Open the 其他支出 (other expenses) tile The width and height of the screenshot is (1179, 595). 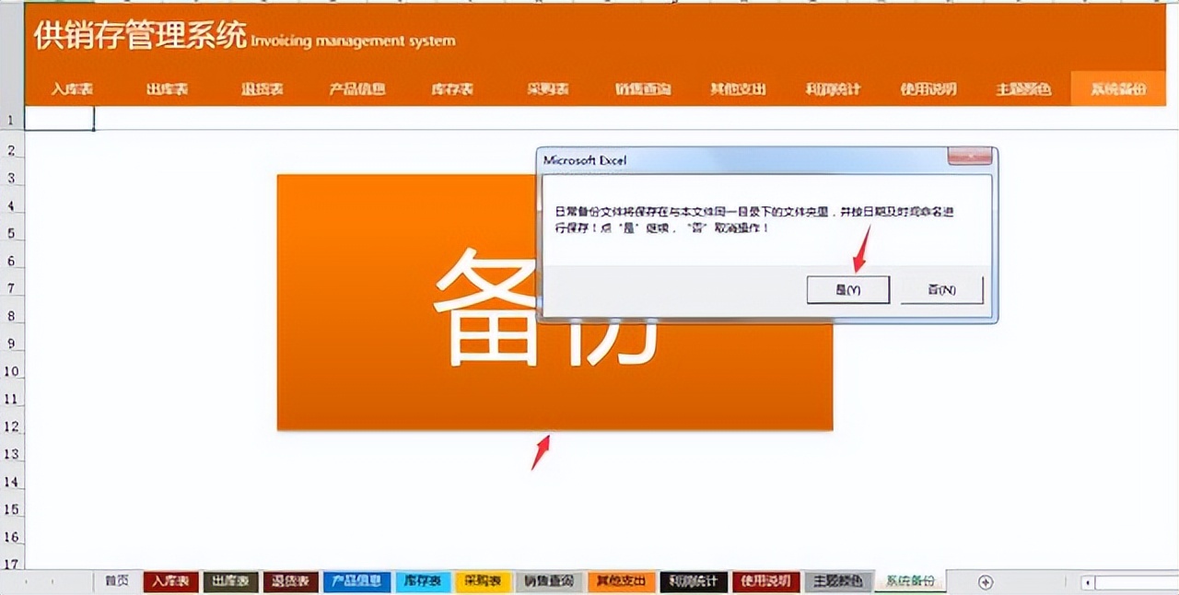736,89
